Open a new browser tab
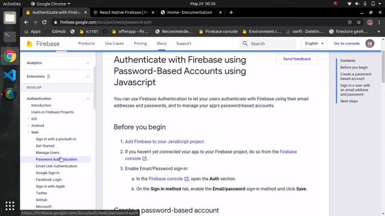 click(x=231, y=12)
